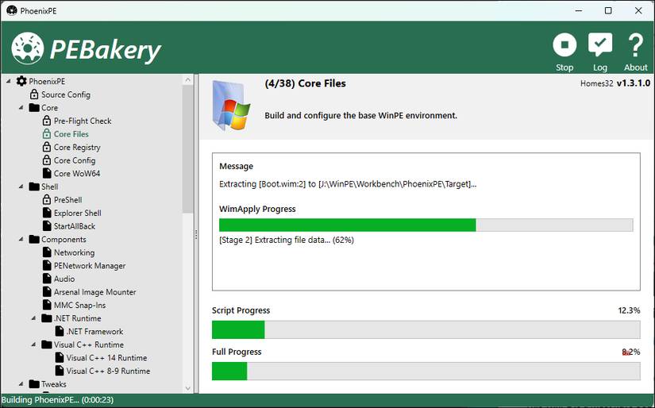Click the Core folder icon
This screenshot has width=655, height=408.
[34, 108]
